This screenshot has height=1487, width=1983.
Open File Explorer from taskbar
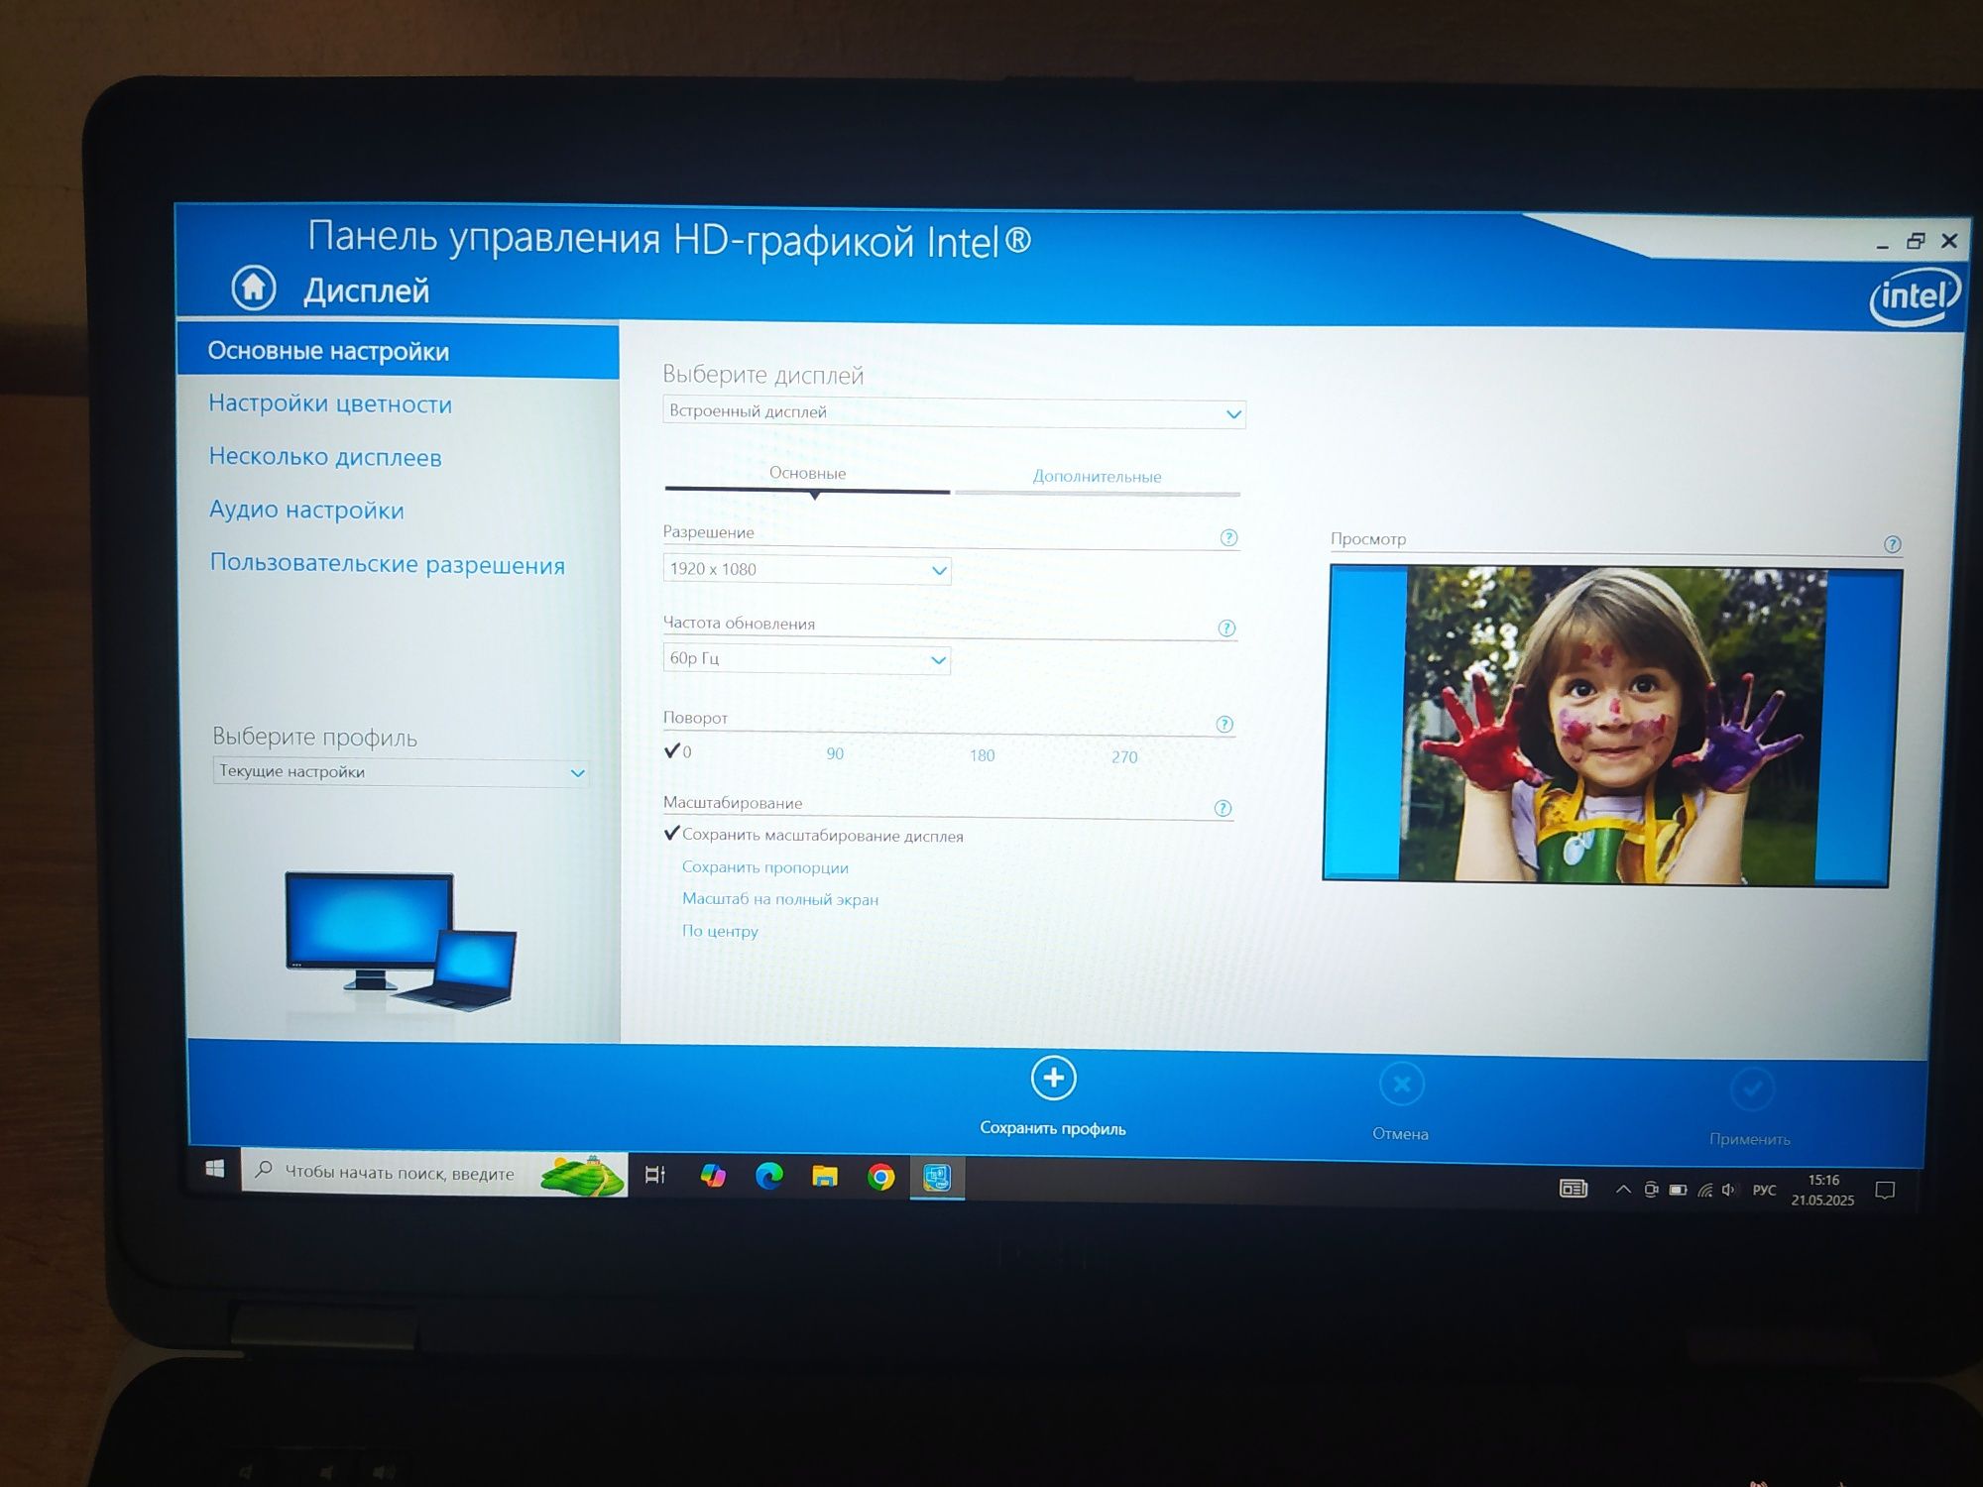[x=825, y=1176]
